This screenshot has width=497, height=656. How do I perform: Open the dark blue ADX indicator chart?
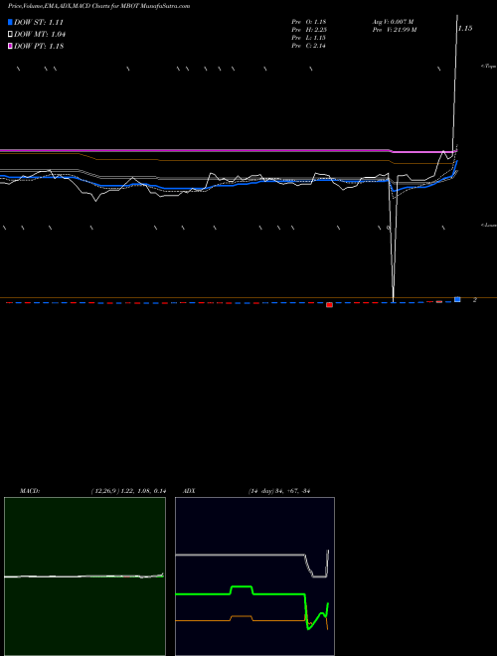[254, 576]
